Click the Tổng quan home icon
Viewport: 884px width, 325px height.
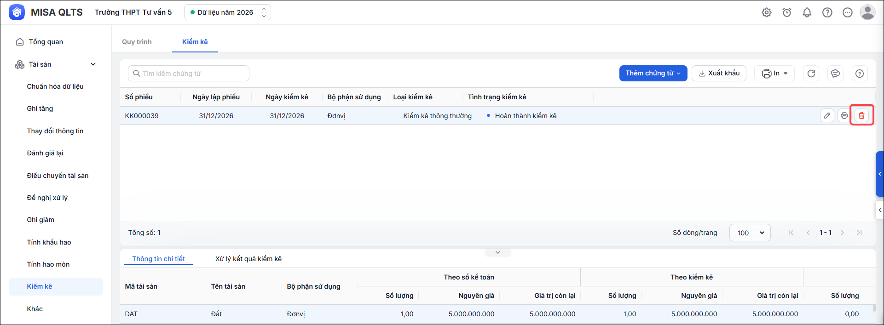point(20,42)
